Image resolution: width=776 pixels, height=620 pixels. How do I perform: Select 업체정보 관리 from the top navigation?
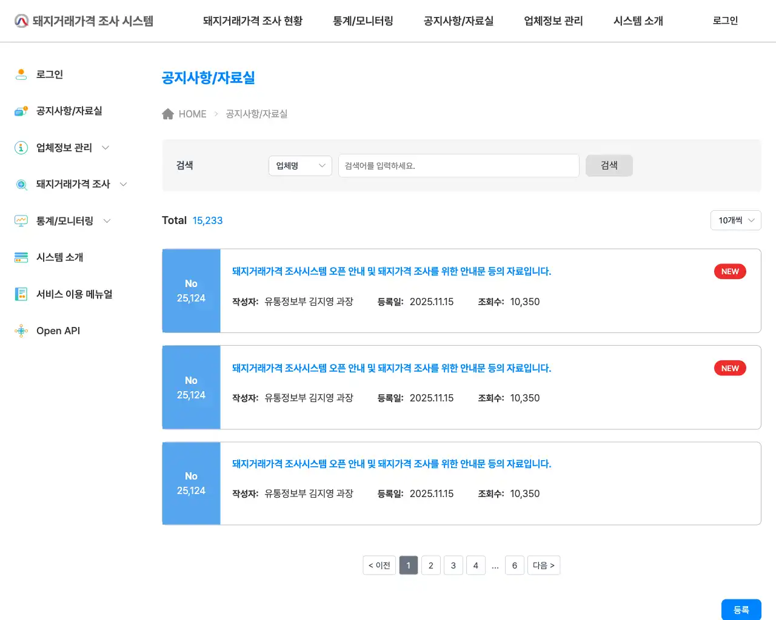point(552,20)
